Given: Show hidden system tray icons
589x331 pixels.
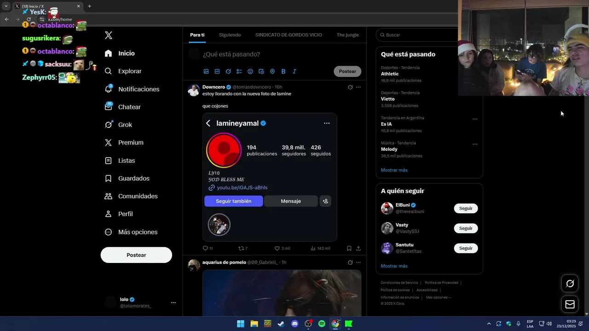Looking at the screenshot, I should coord(489,324).
